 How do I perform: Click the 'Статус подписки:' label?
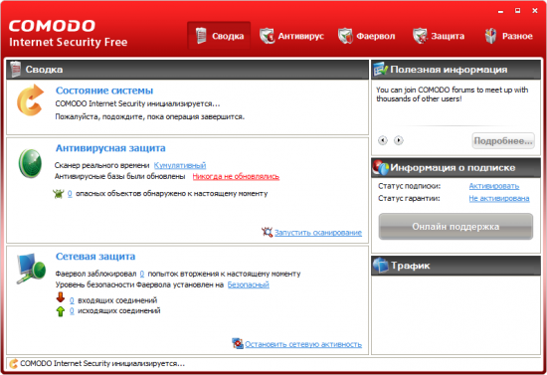pos(409,186)
